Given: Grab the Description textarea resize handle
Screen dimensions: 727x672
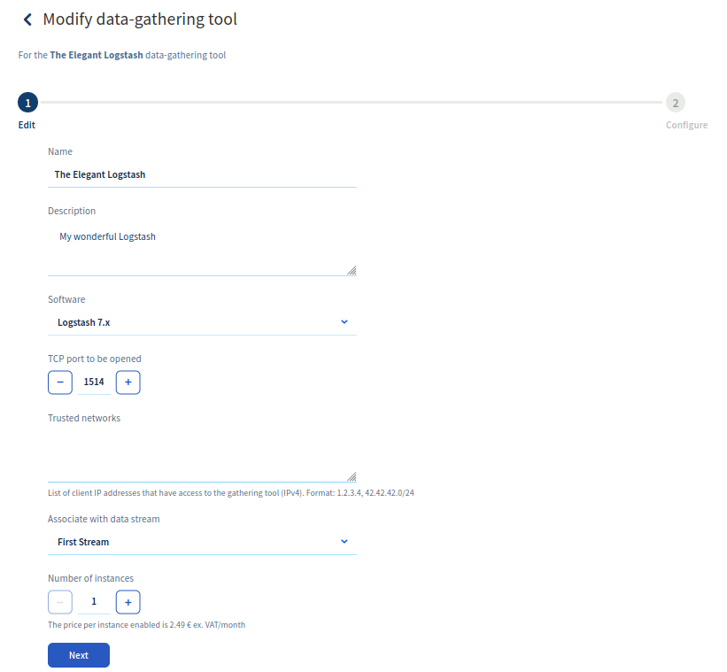Looking at the screenshot, I should pos(352,270).
